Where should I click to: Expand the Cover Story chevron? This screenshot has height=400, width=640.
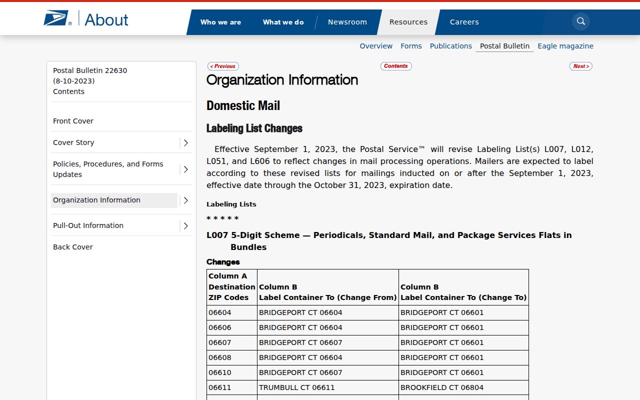(x=185, y=142)
